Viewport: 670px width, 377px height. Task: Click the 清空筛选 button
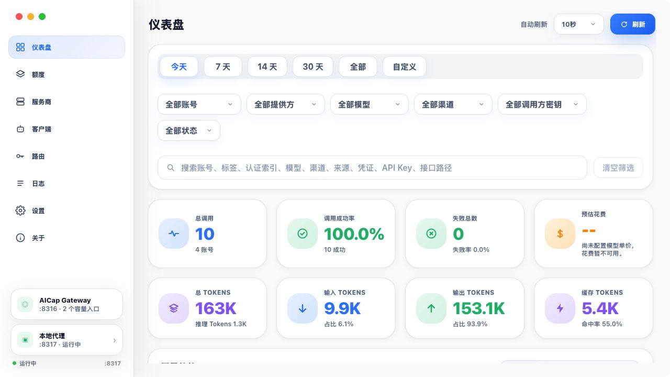tap(618, 168)
